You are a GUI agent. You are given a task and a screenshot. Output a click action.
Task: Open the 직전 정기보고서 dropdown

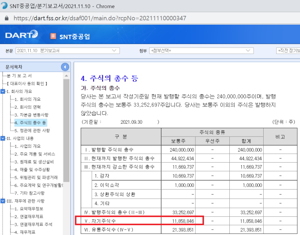(287, 51)
